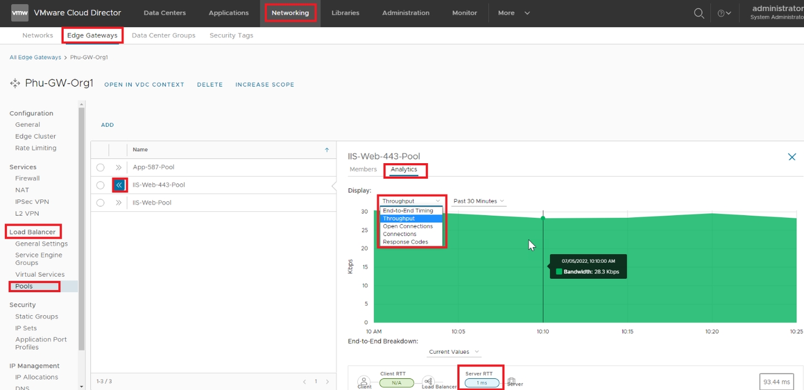The height and width of the screenshot is (390, 804).
Task: Switch to the Members tab
Action: coord(363,169)
